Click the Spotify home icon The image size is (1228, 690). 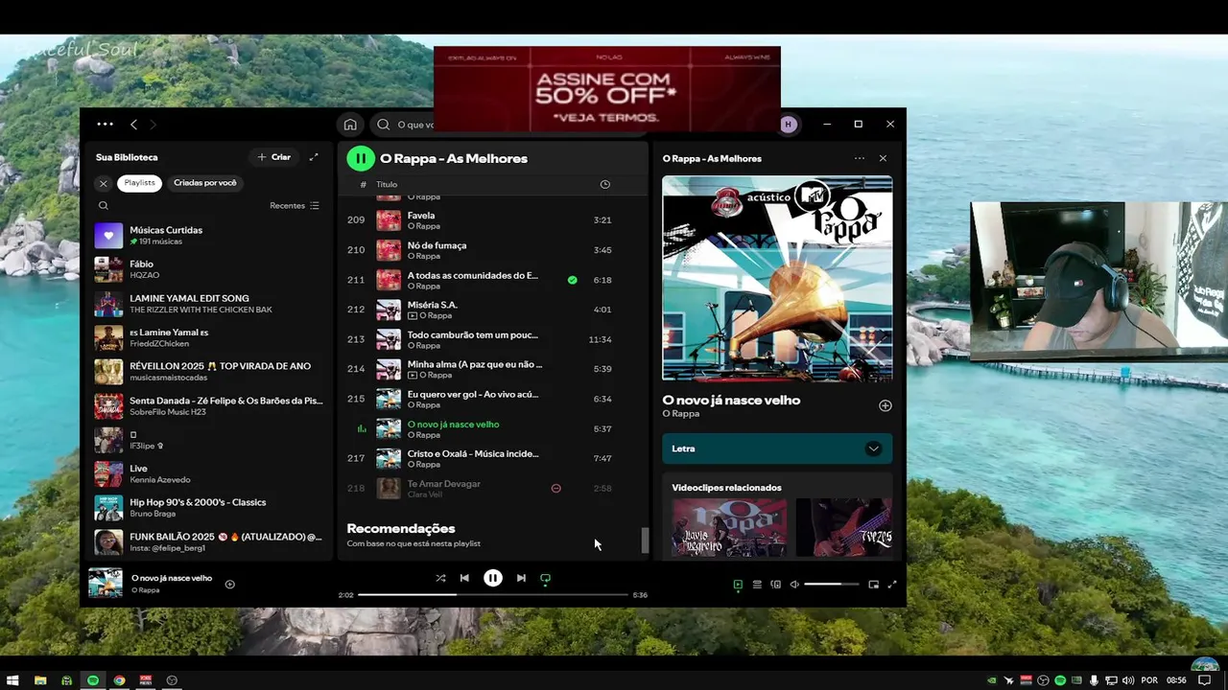pos(350,125)
